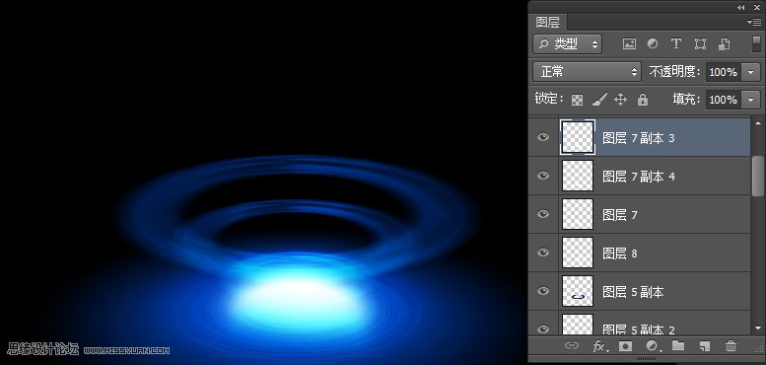Viewport: 766px width, 365px height.
Task: Open the 不透明度 opacity slider arrow
Action: pos(751,72)
